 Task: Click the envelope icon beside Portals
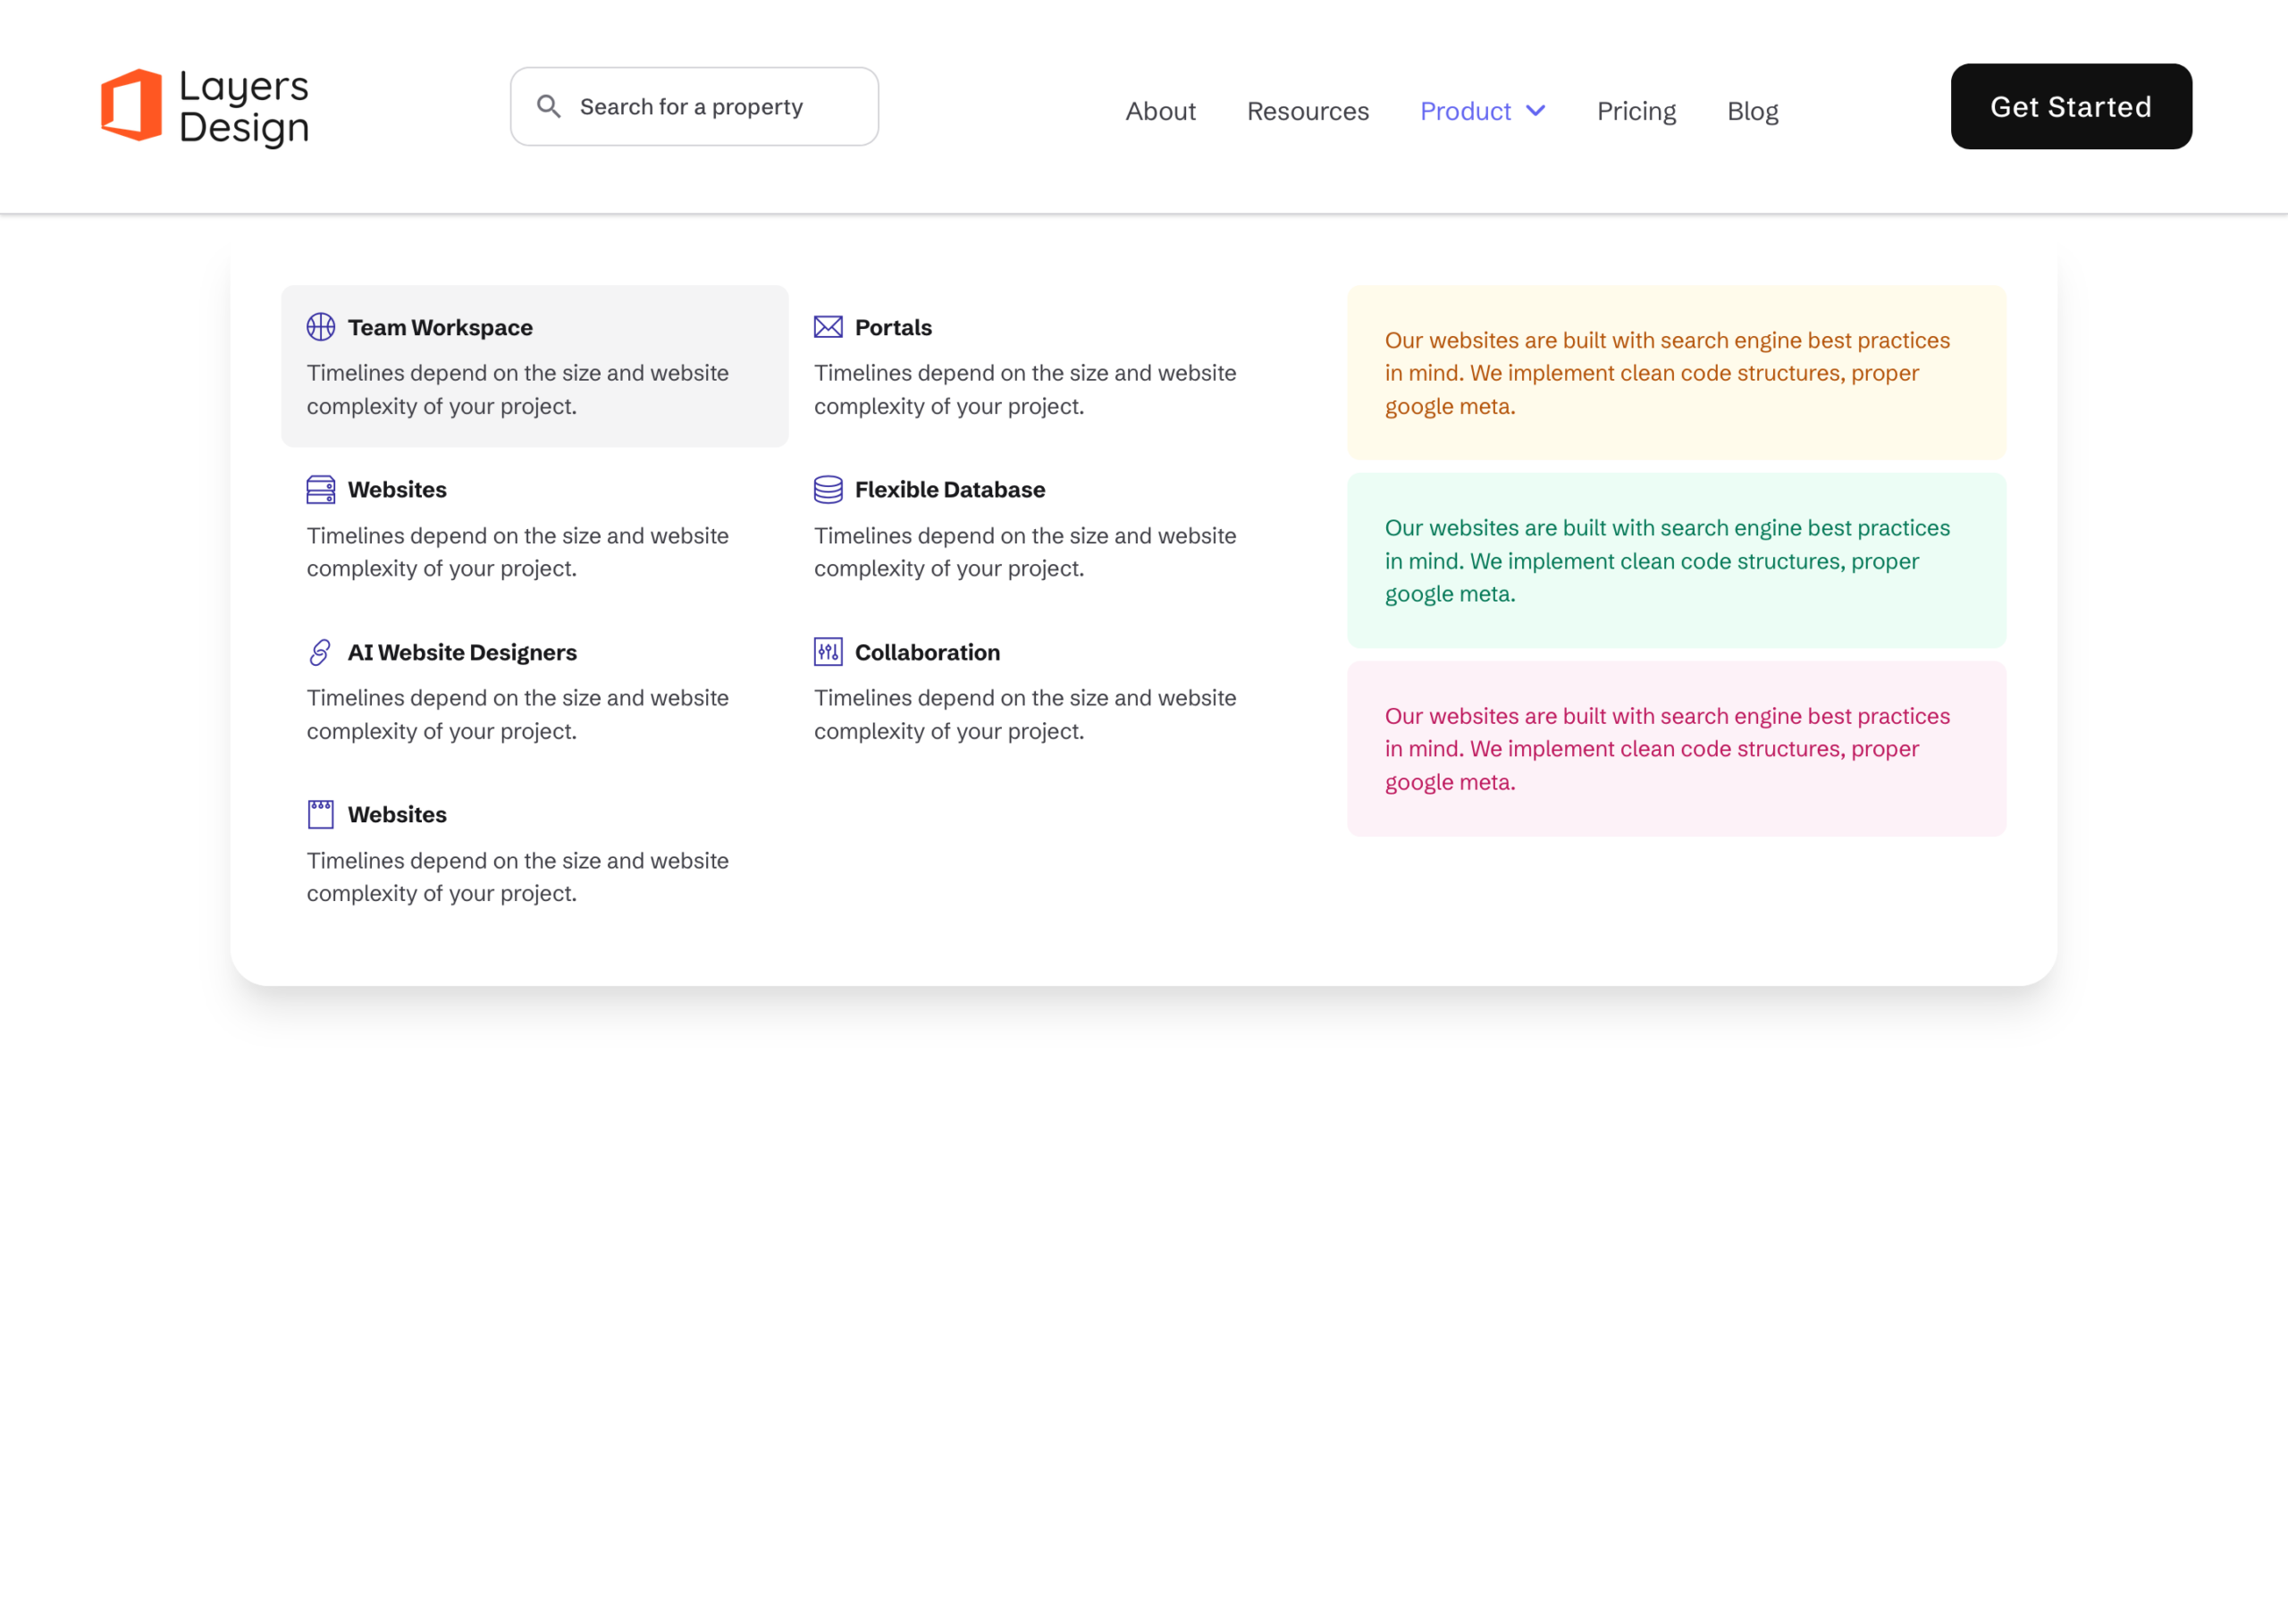[828, 327]
